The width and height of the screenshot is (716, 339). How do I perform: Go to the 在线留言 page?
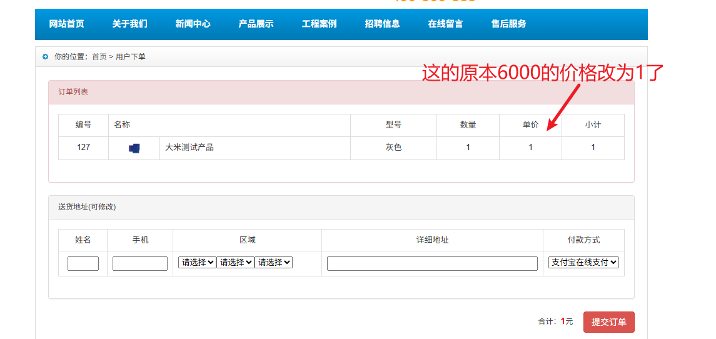pos(445,24)
